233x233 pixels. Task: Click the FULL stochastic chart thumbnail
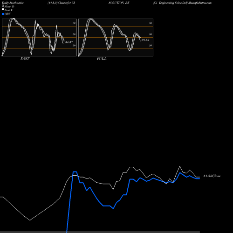pyautogui.click(x=116, y=37)
